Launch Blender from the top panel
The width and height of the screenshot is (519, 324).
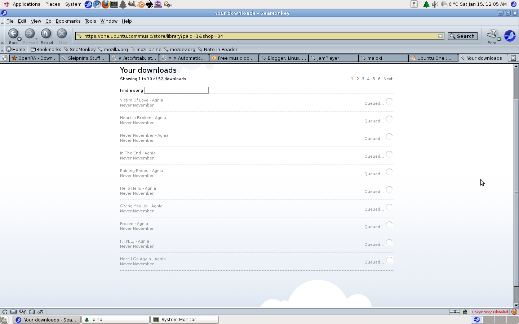[141, 4]
